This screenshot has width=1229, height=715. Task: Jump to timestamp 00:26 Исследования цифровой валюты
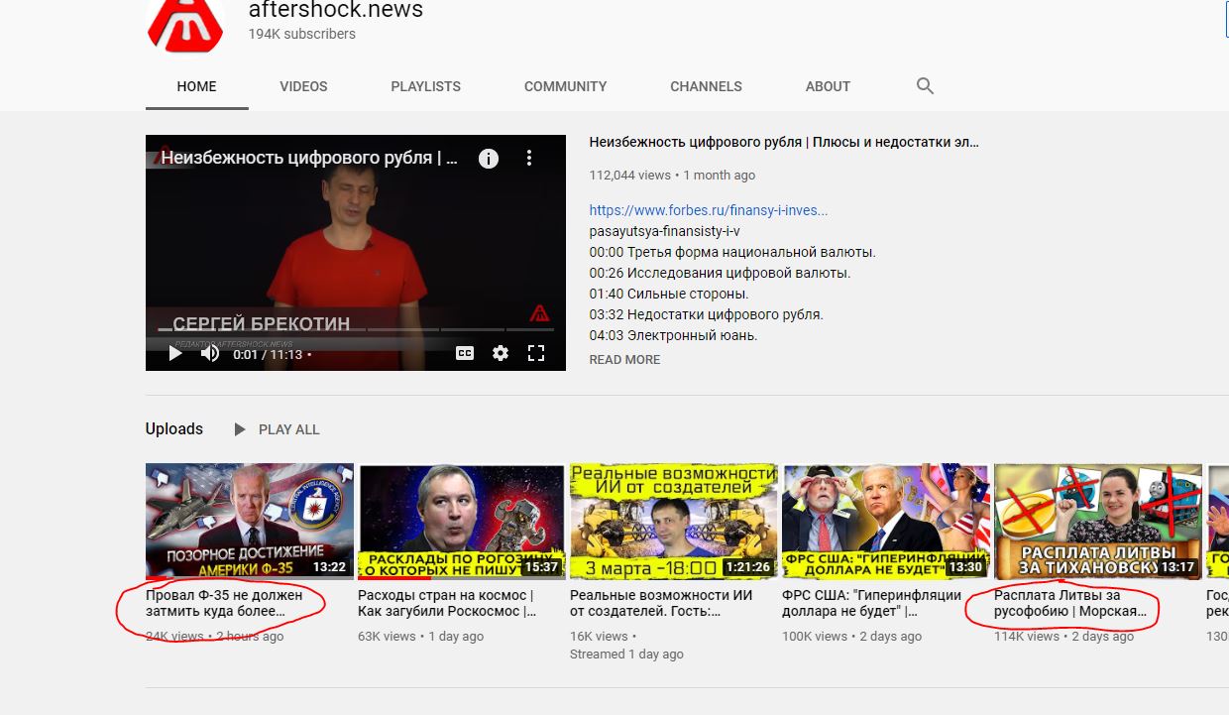(720, 273)
